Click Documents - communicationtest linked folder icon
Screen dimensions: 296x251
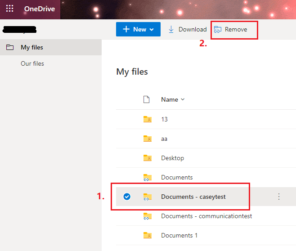148,216
